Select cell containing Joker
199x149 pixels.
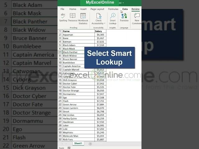pos(78,125)
